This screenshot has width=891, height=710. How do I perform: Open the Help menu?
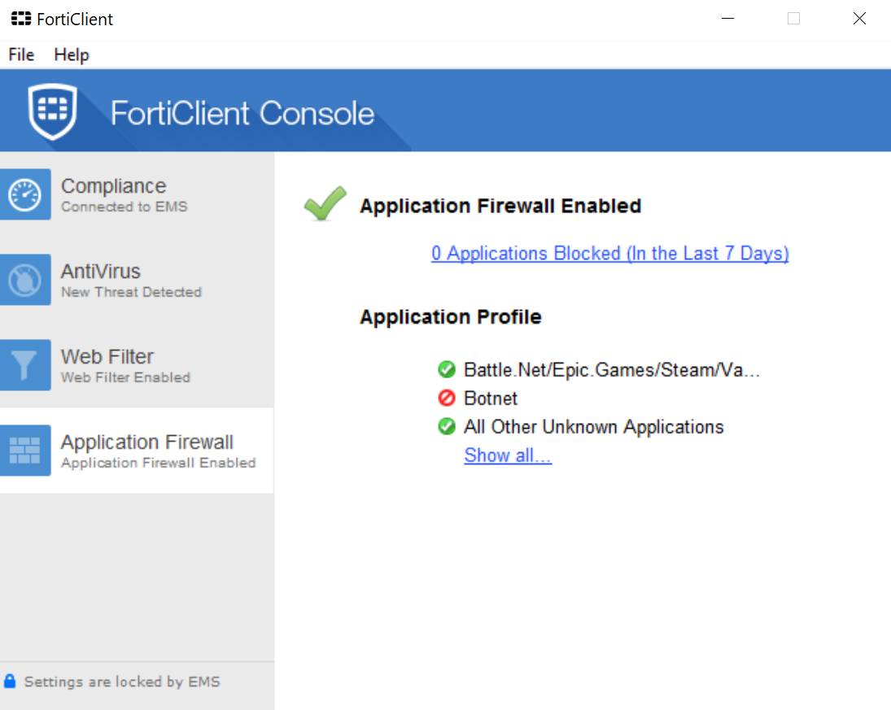coord(72,54)
